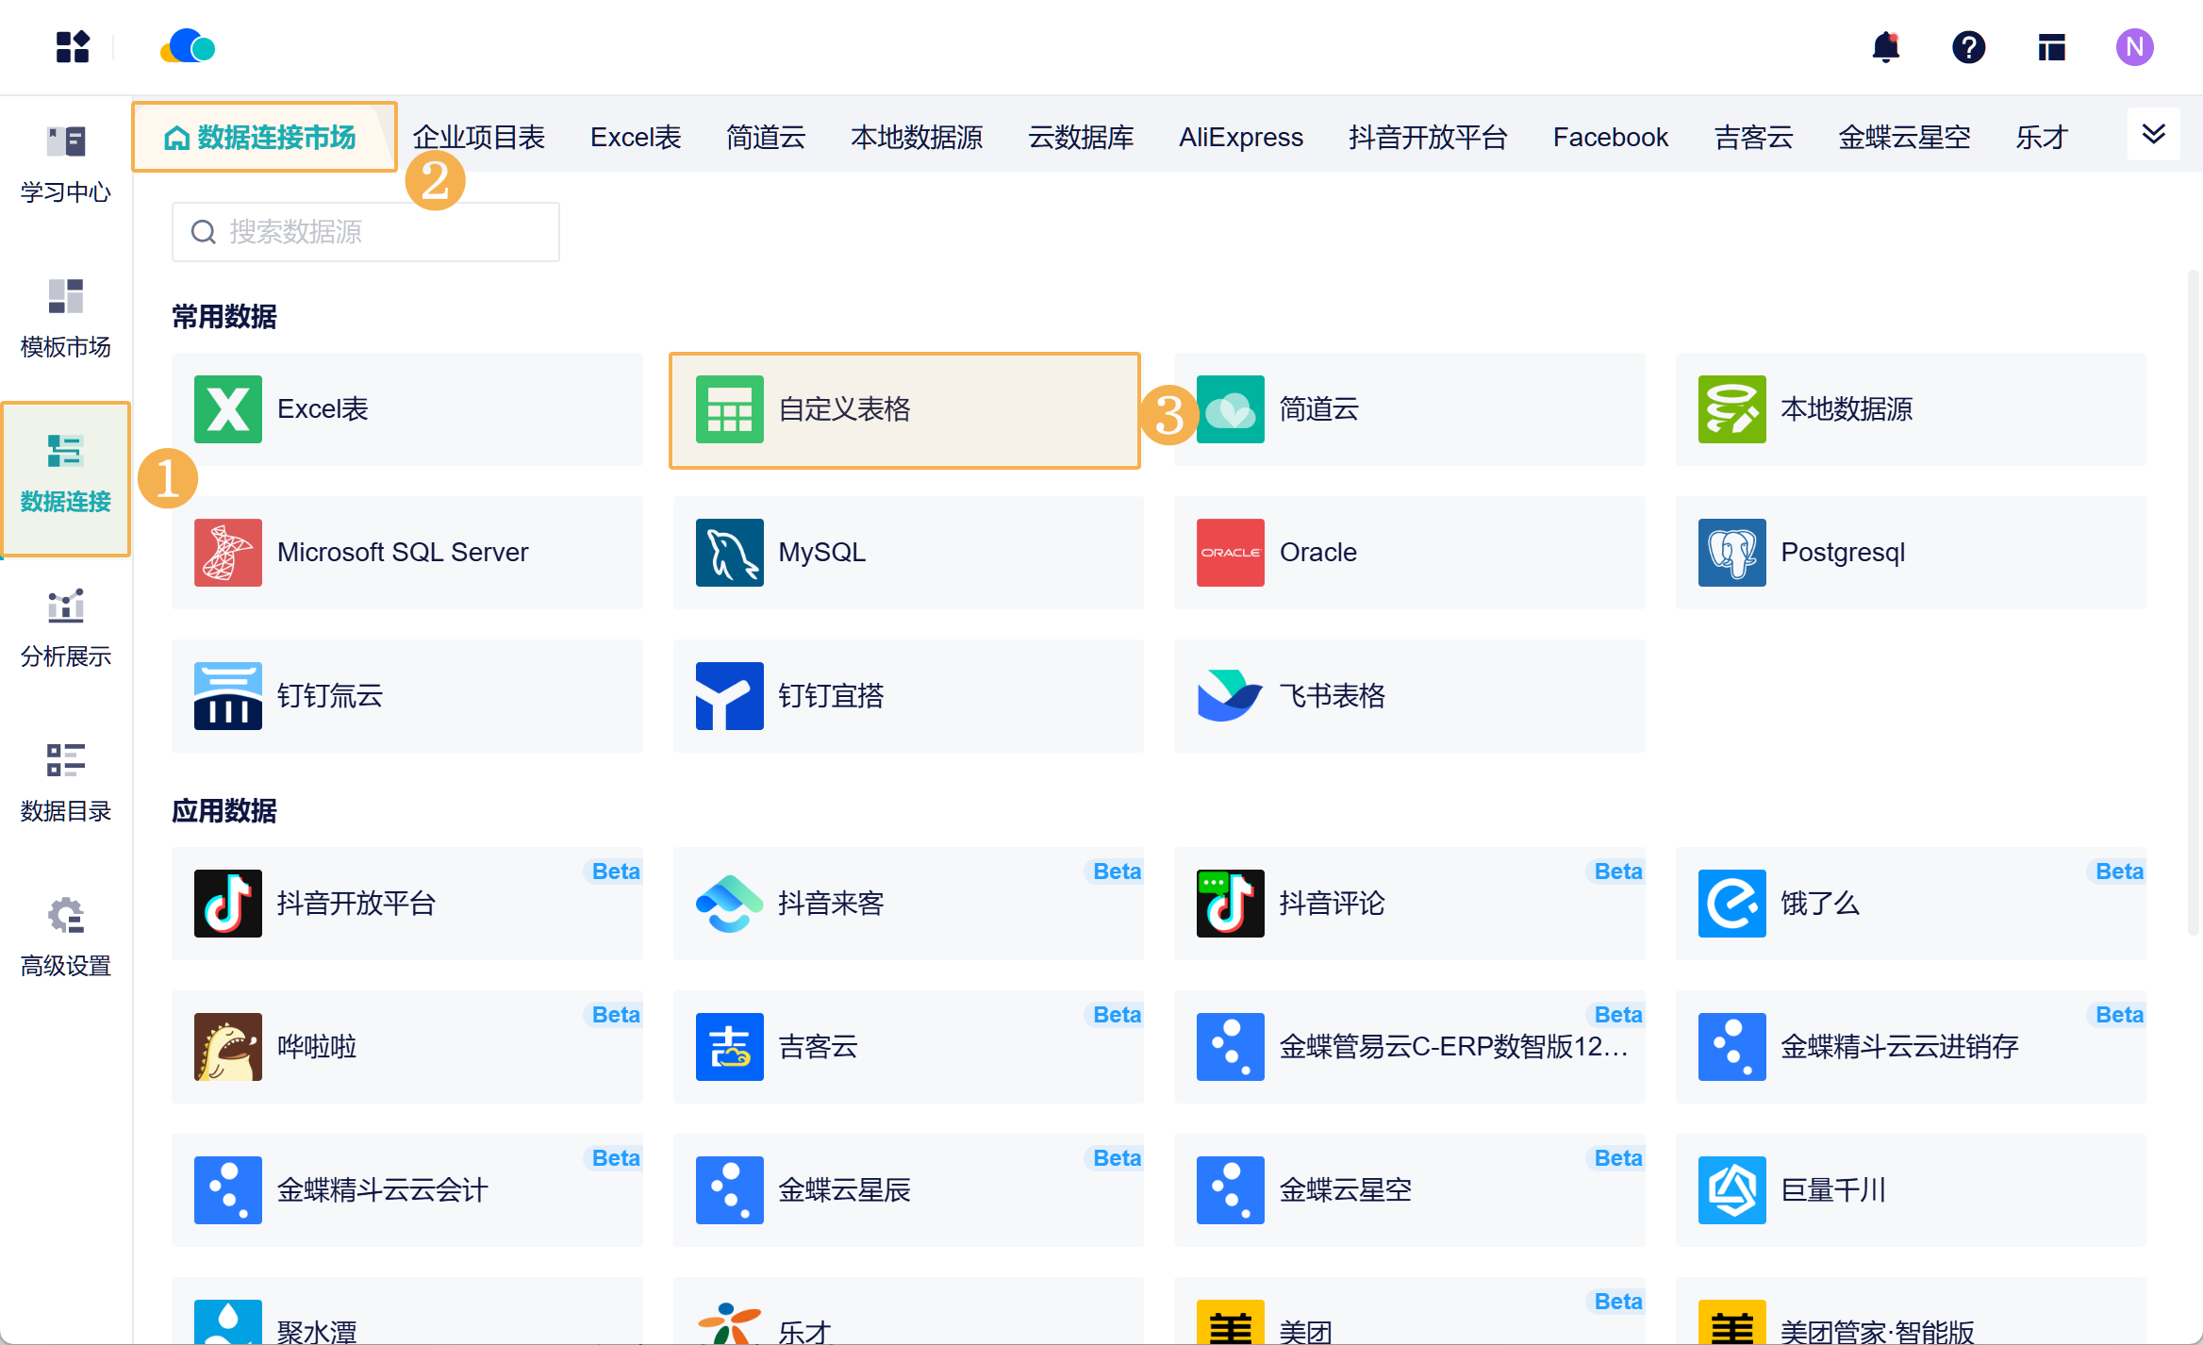Open the 聚水潭 data source
This screenshot has width=2203, height=1345.
(x=407, y=1311)
